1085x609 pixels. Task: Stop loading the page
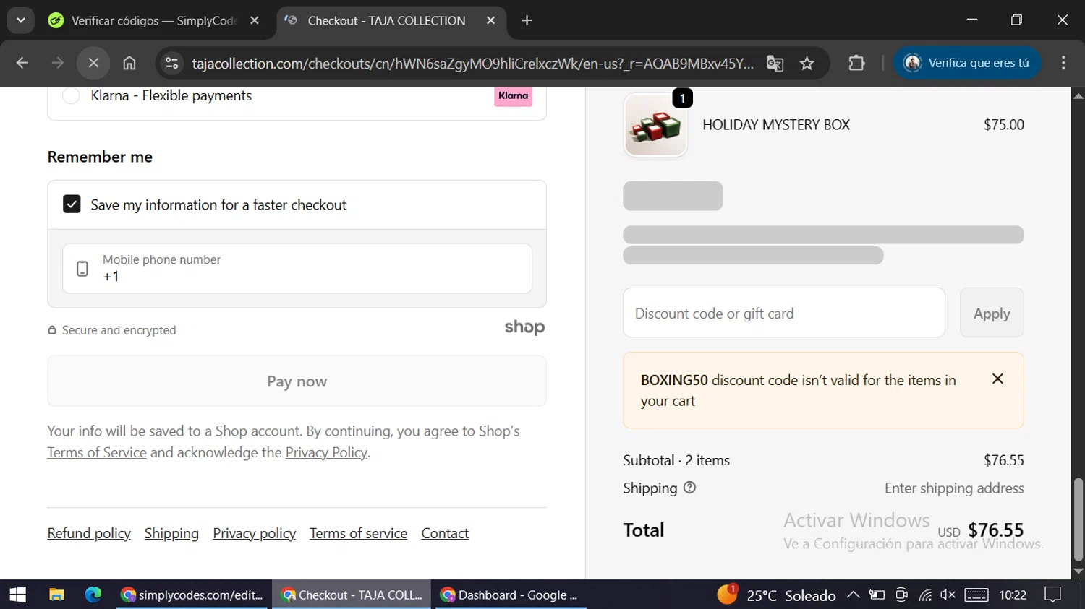(93, 63)
